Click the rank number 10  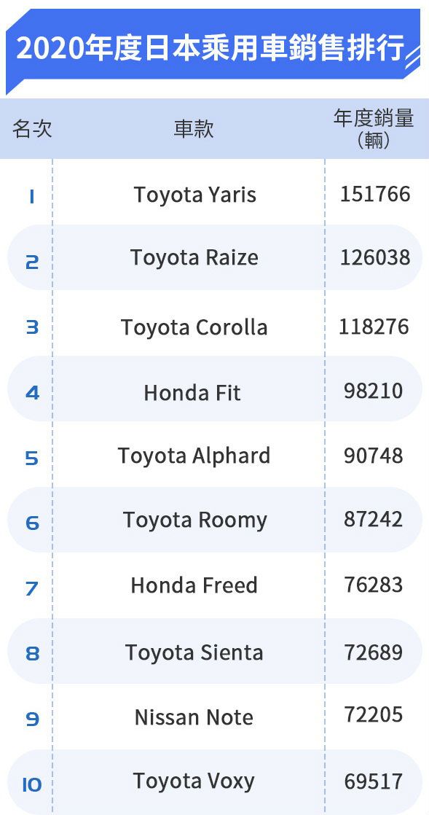(x=31, y=785)
